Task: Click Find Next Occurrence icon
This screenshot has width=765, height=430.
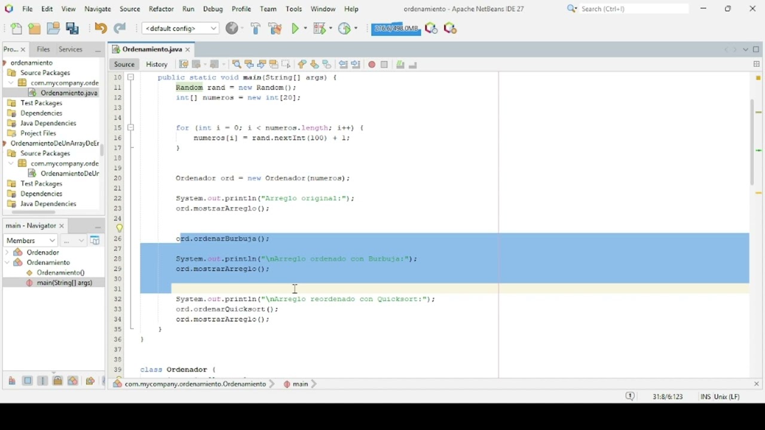Action: pos(261,64)
